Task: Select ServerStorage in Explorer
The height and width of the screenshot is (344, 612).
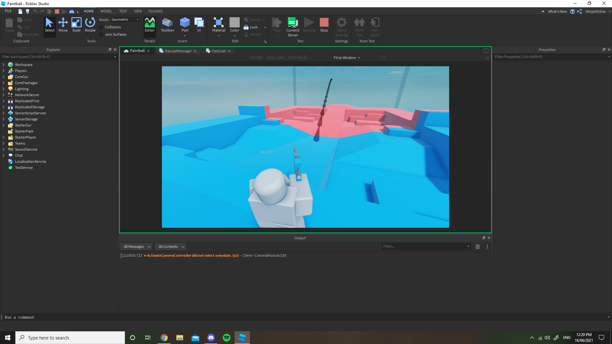Action: tap(26, 119)
